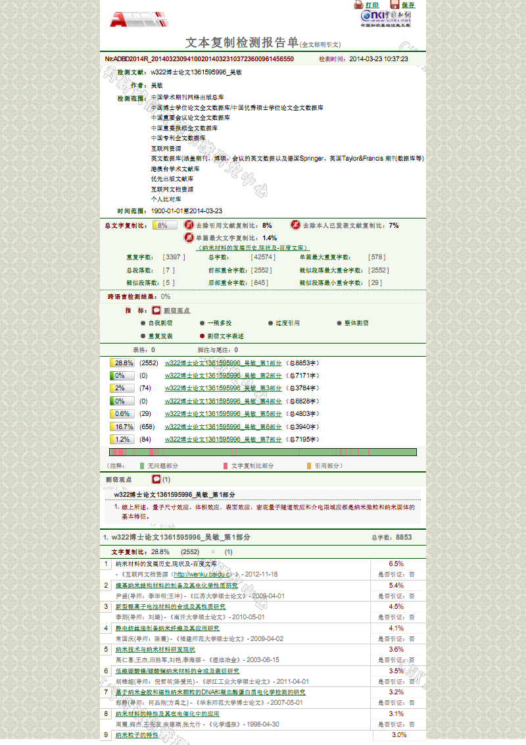Click the AMLC red logo

coord(139,20)
